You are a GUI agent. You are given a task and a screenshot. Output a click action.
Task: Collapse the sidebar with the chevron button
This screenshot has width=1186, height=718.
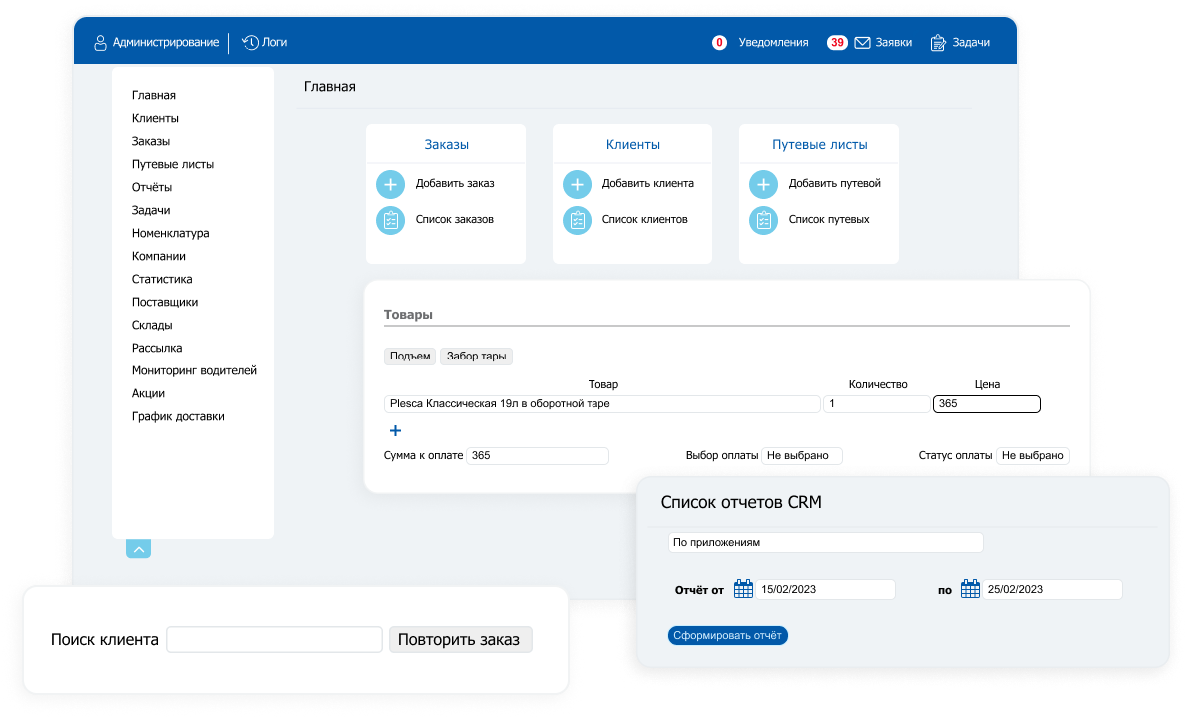pyautogui.click(x=138, y=548)
